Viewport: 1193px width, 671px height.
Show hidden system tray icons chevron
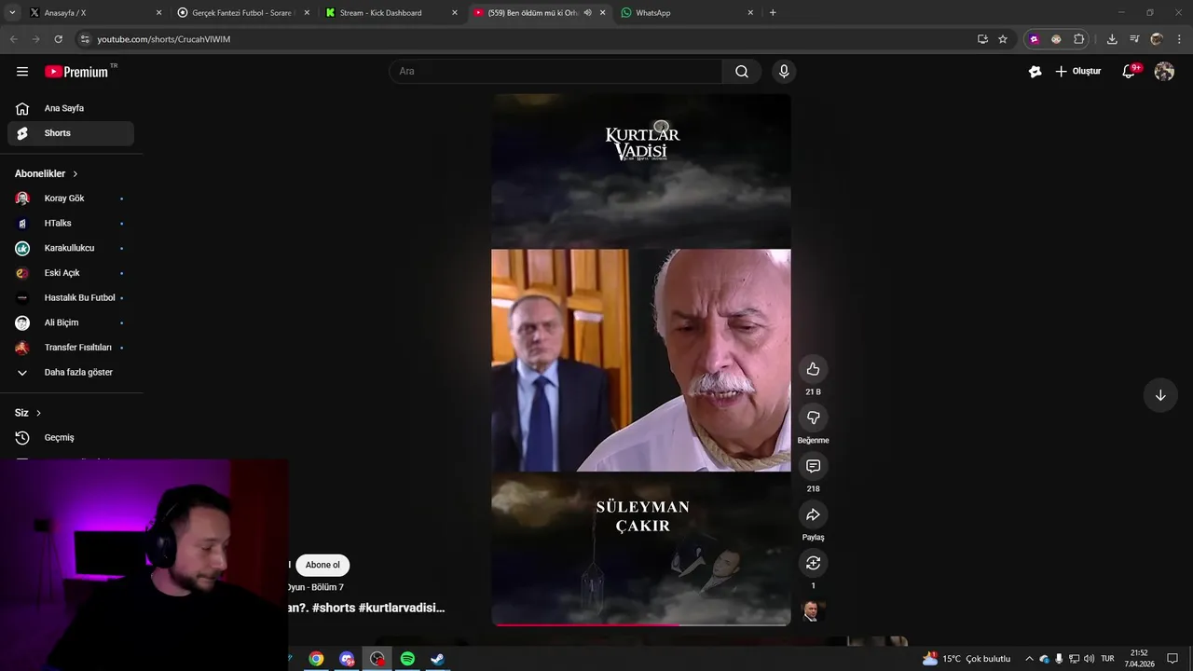pos(1029,659)
